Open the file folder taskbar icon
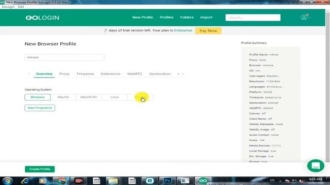 point(113,181)
